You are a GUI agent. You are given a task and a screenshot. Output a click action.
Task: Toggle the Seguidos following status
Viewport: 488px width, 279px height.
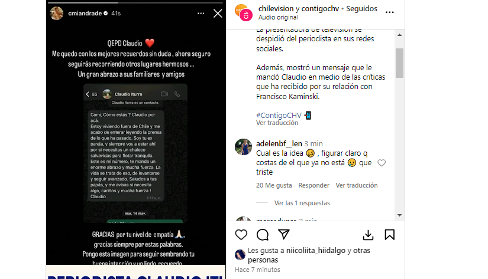(361, 9)
